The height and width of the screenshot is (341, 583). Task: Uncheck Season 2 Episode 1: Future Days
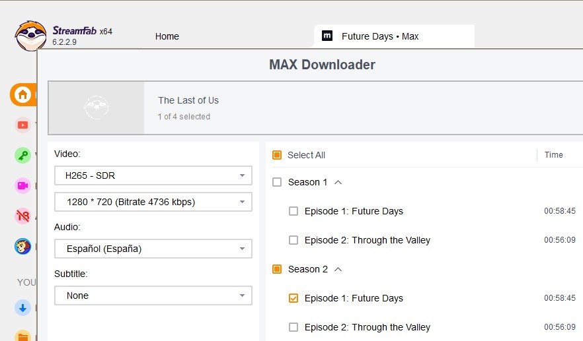point(293,298)
